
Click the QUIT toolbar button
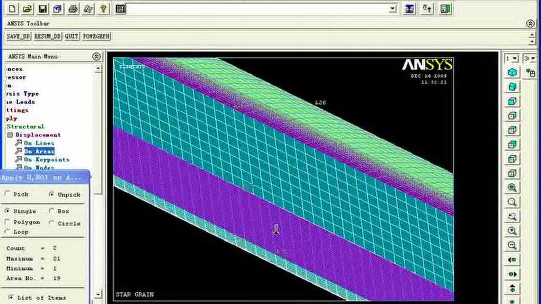tap(71, 36)
